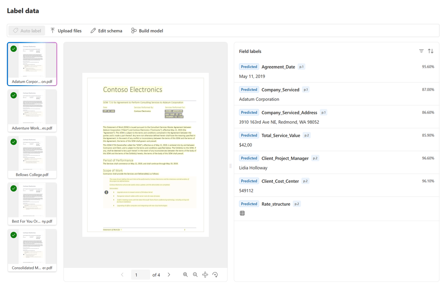Click green checkmark on Adatum Corporation thumbnail
This screenshot has width=447, height=286.
pos(14,49)
